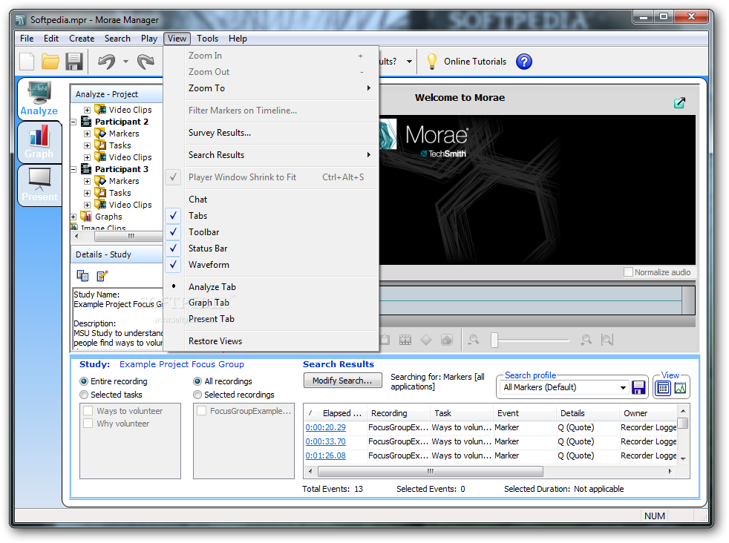Click timeline zoom in magnifier icon
The image size is (729, 543).
[586, 340]
